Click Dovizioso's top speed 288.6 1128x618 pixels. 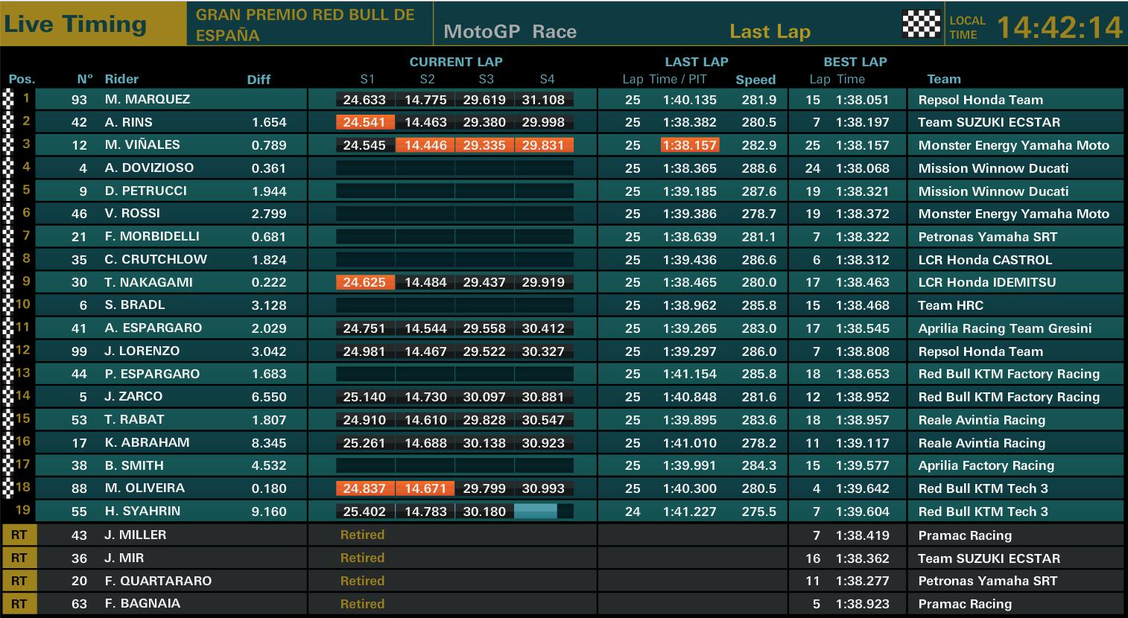(x=759, y=168)
